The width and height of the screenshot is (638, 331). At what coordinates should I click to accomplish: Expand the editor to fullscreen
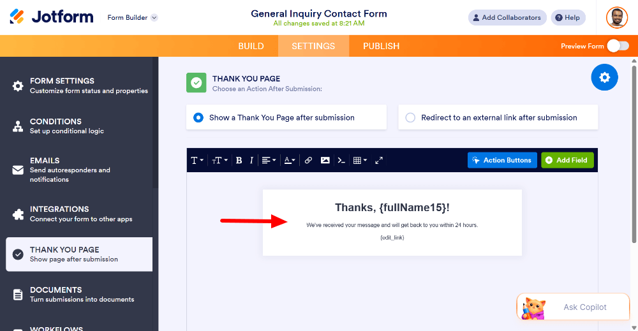(x=379, y=160)
